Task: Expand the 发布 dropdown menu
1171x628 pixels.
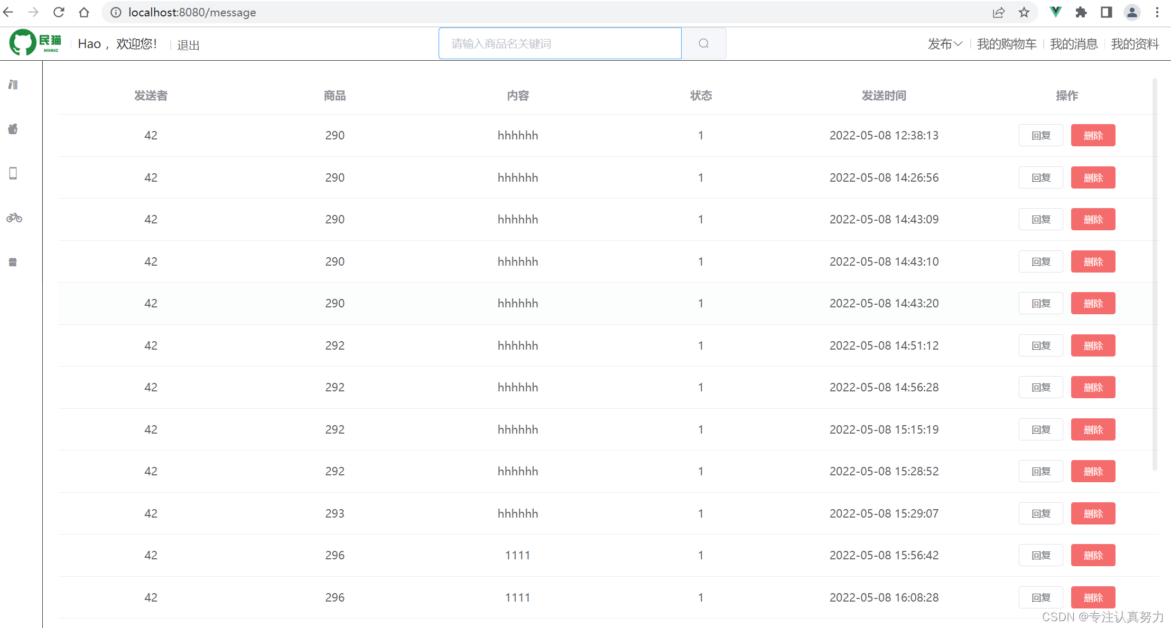Action: pyautogui.click(x=945, y=44)
